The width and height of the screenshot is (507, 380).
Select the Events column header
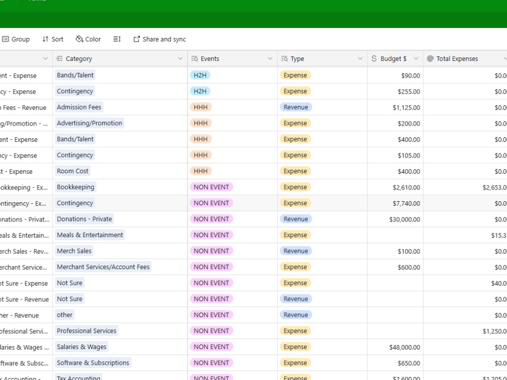pyautogui.click(x=232, y=59)
